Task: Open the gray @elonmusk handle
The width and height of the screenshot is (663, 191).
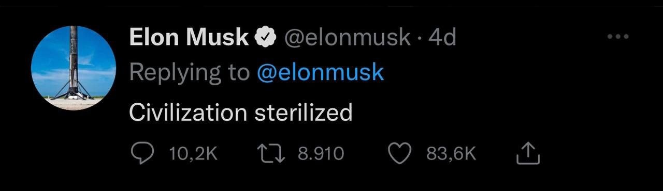Action: 346,38
